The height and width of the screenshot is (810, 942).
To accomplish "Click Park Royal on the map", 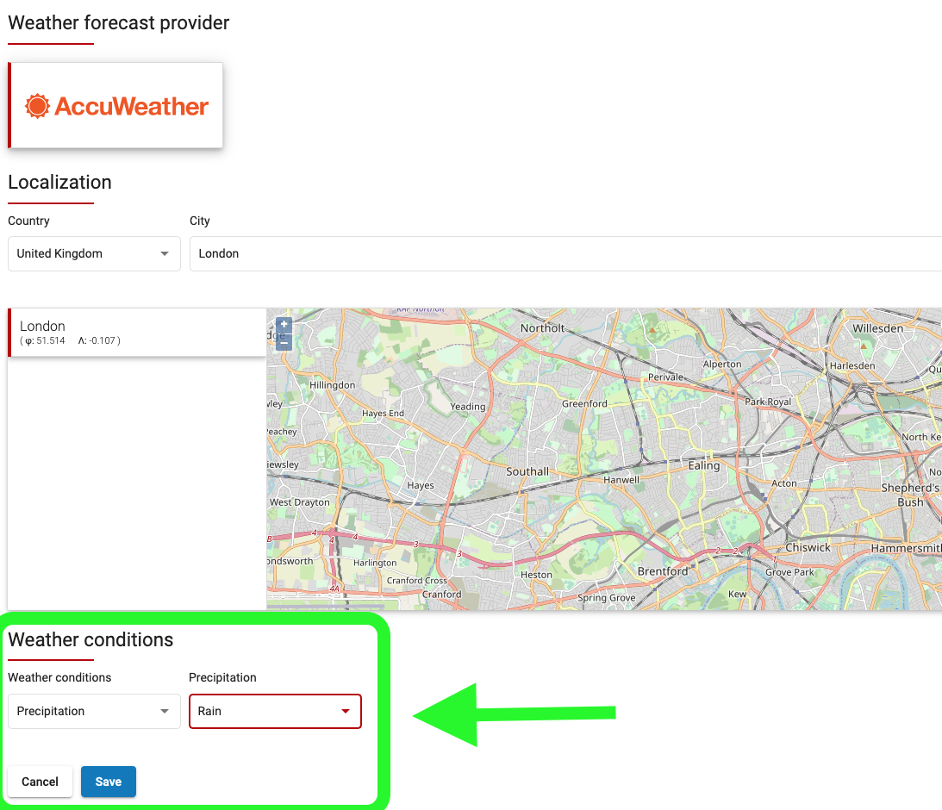I will click(768, 402).
